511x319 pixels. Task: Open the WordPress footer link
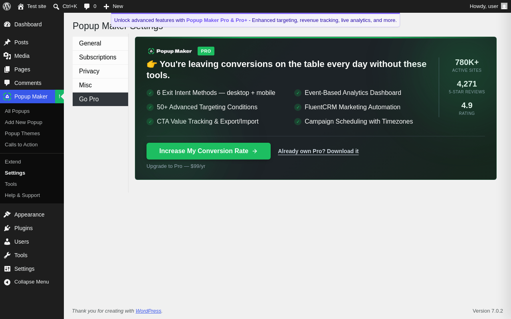pyautogui.click(x=149, y=311)
